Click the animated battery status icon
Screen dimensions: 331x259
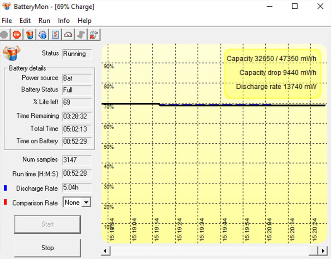(11, 53)
